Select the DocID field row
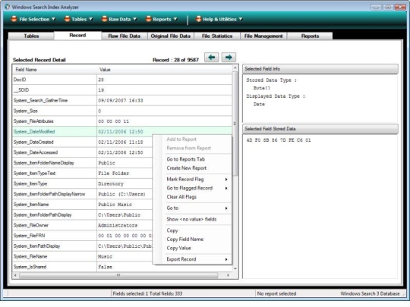Viewport: 410px width, 307px height. 122,80
